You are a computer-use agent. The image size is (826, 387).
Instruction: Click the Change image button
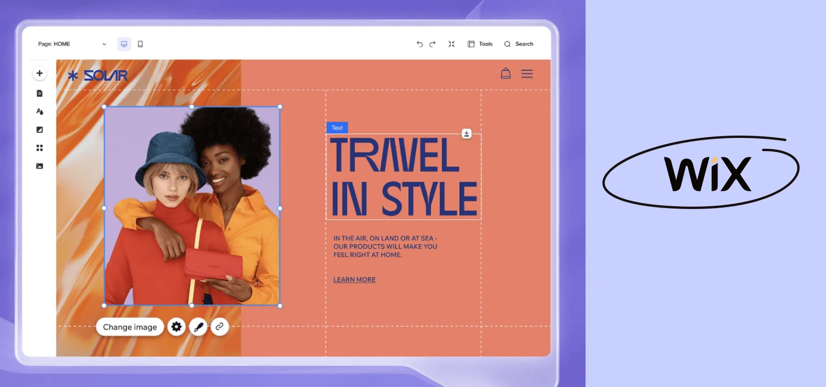point(130,327)
